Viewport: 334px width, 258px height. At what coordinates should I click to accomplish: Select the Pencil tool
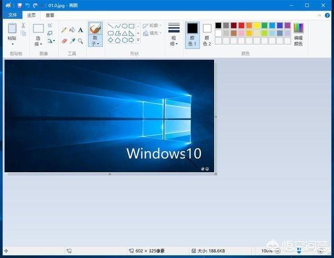[x=64, y=30]
